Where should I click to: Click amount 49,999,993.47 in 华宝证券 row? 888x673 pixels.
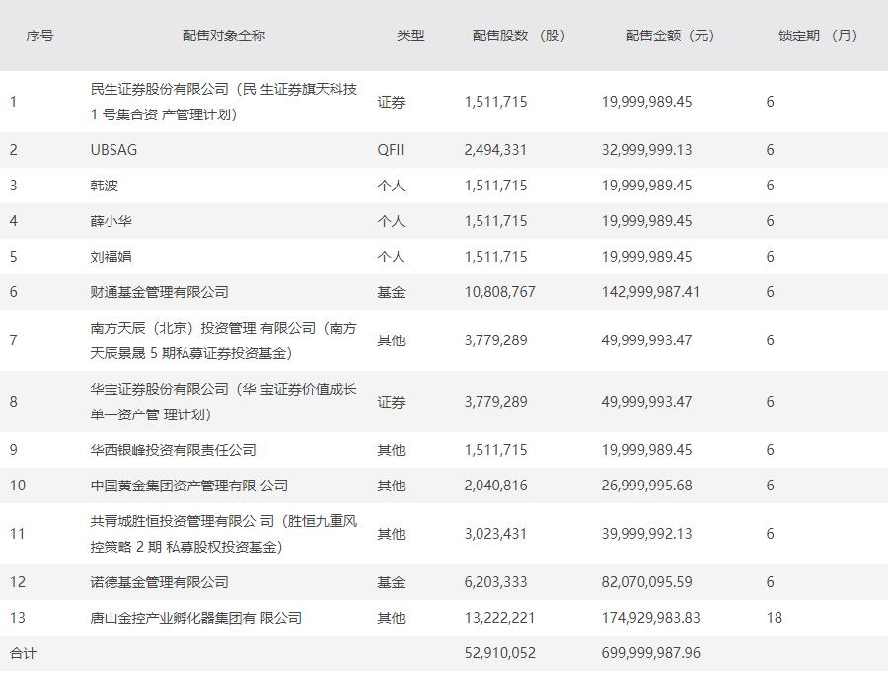(x=646, y=402)
